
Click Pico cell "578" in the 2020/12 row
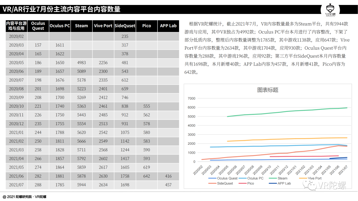147,124
